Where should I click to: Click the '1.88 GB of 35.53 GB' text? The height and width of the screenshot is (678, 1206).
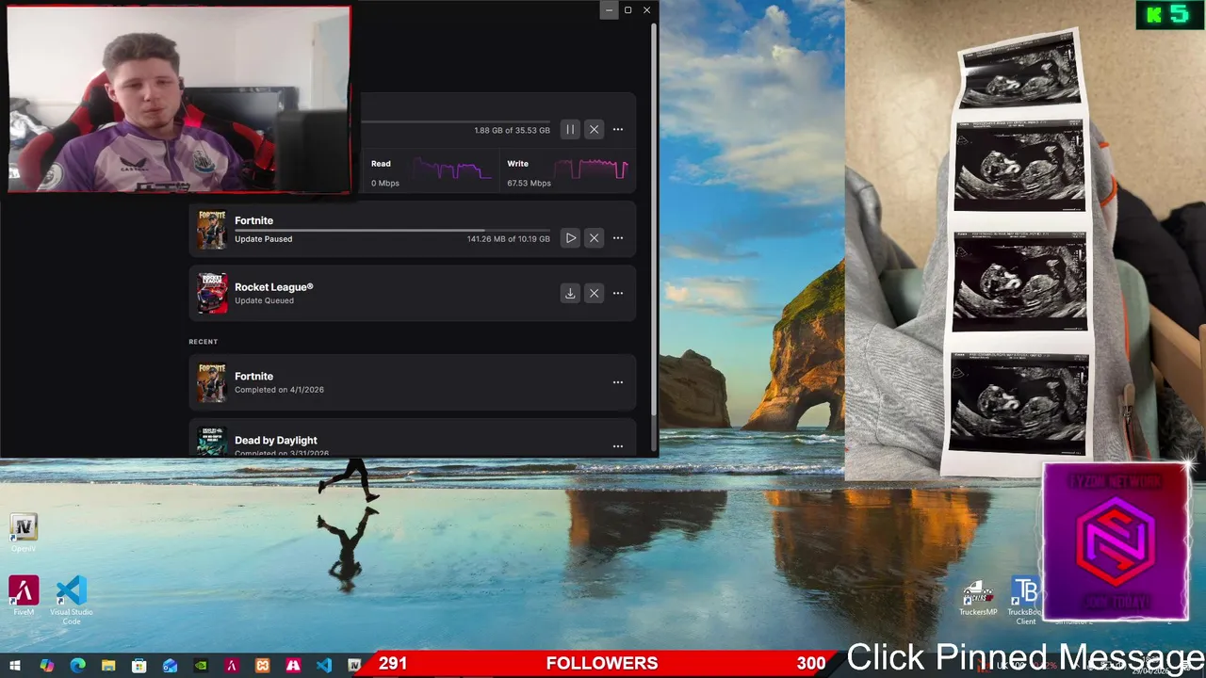pos(512,130)
